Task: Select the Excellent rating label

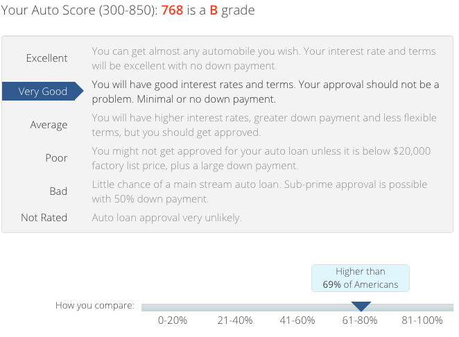Action: (x=46, y=58)
